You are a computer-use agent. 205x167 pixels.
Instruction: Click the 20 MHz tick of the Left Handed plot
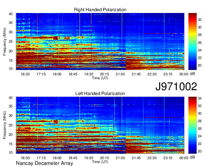(x=11, y=135)
